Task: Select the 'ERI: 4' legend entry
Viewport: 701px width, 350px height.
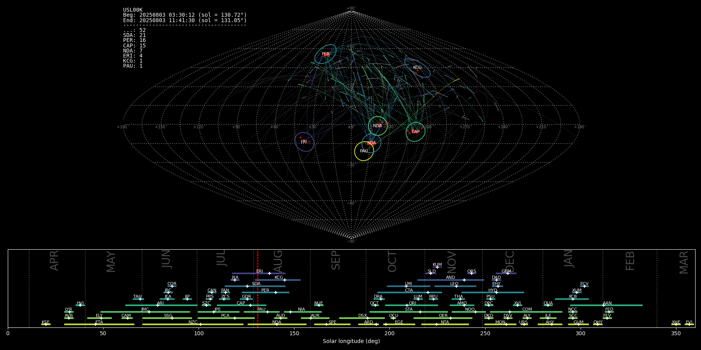Action: [133, 56]
